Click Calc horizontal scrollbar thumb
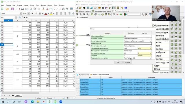The image size is (185, 104). (21, 93)
